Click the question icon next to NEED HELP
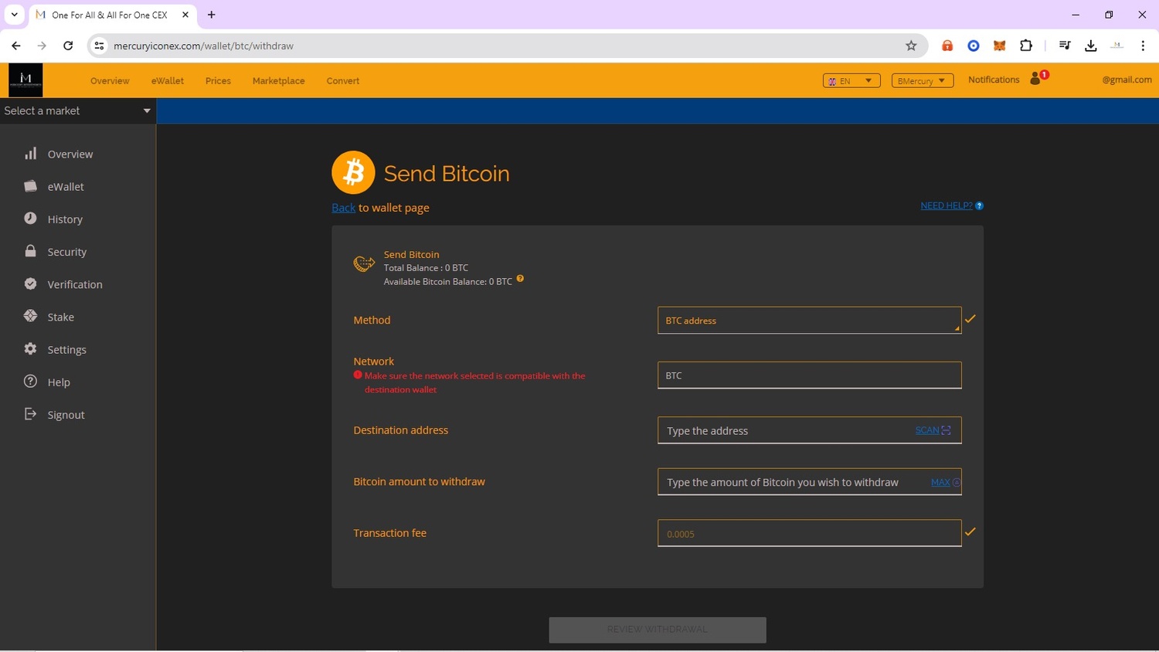The width and height of the screenshot is (1159, 652). [x=979, y=205]
